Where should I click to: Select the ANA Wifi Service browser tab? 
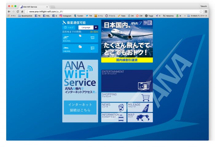coord(34,6)
